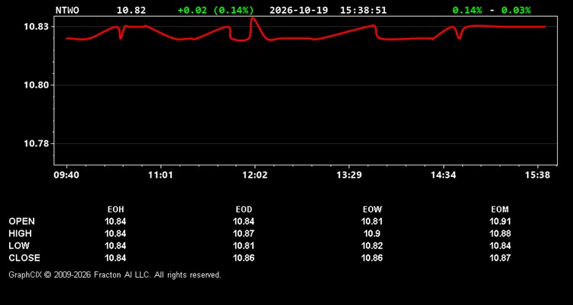Select the EOH column header

coord(115,210)
